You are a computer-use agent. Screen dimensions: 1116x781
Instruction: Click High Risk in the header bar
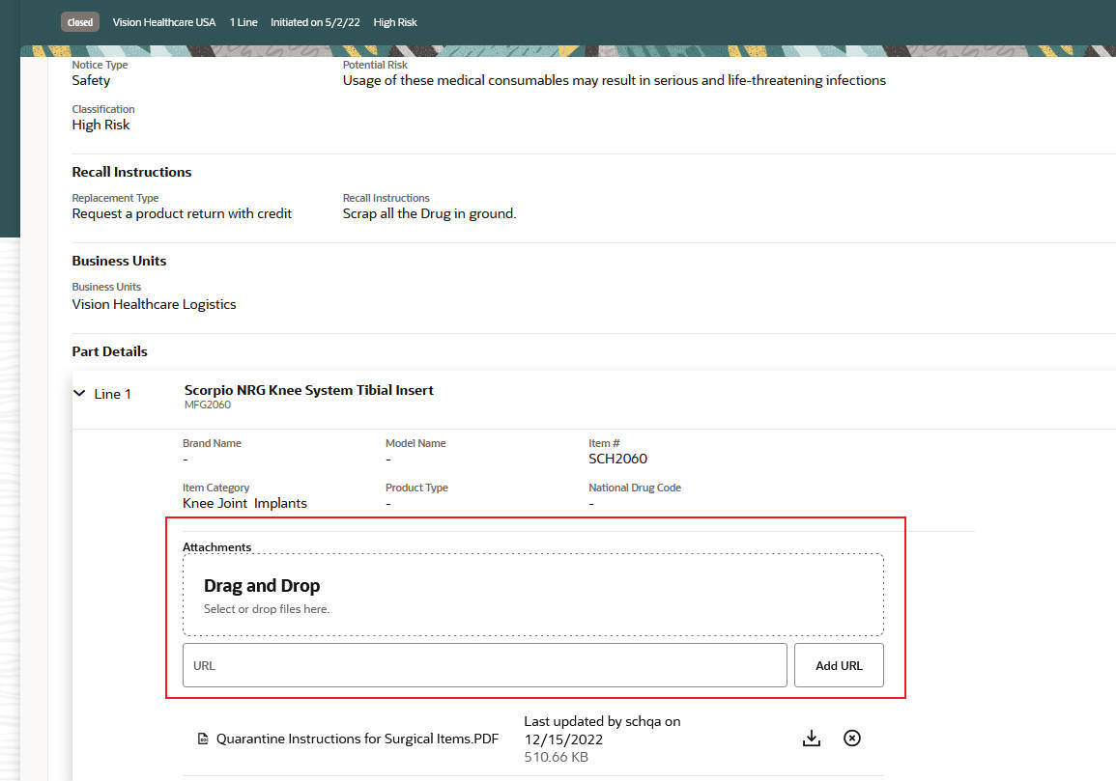395,22
